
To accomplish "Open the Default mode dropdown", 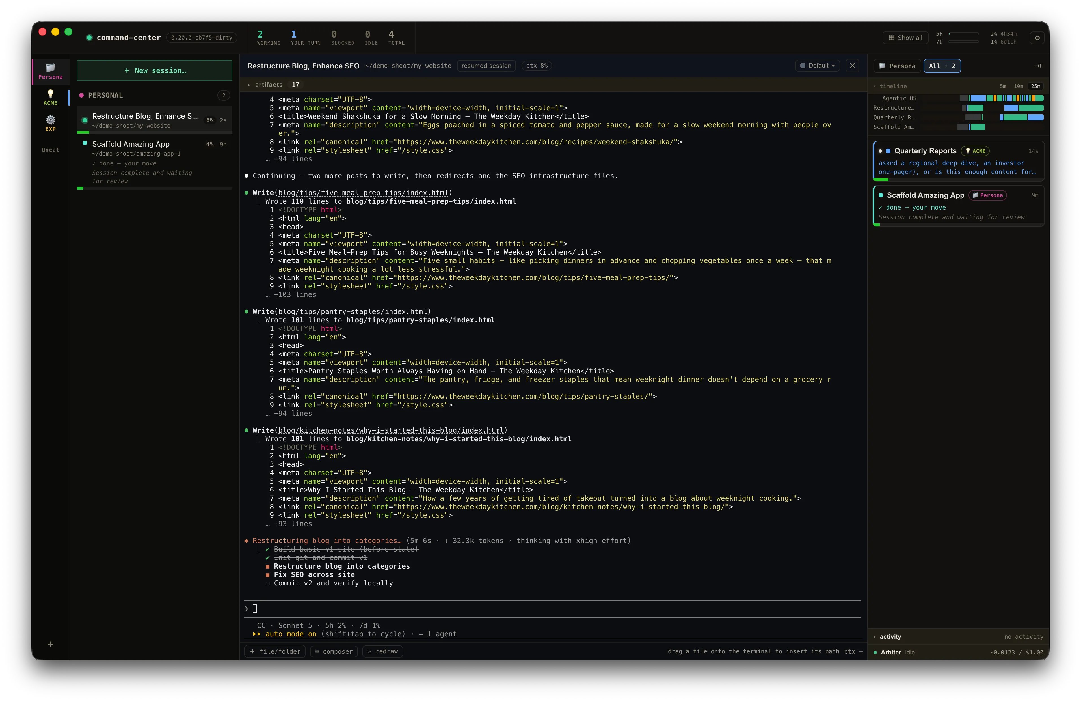I will (817, 65).
